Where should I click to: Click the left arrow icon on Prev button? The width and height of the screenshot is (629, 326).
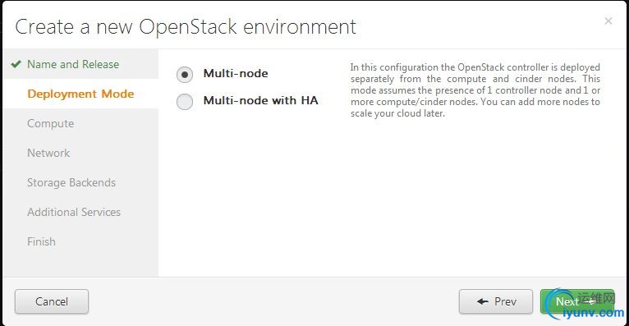click(x=483, y=301)
